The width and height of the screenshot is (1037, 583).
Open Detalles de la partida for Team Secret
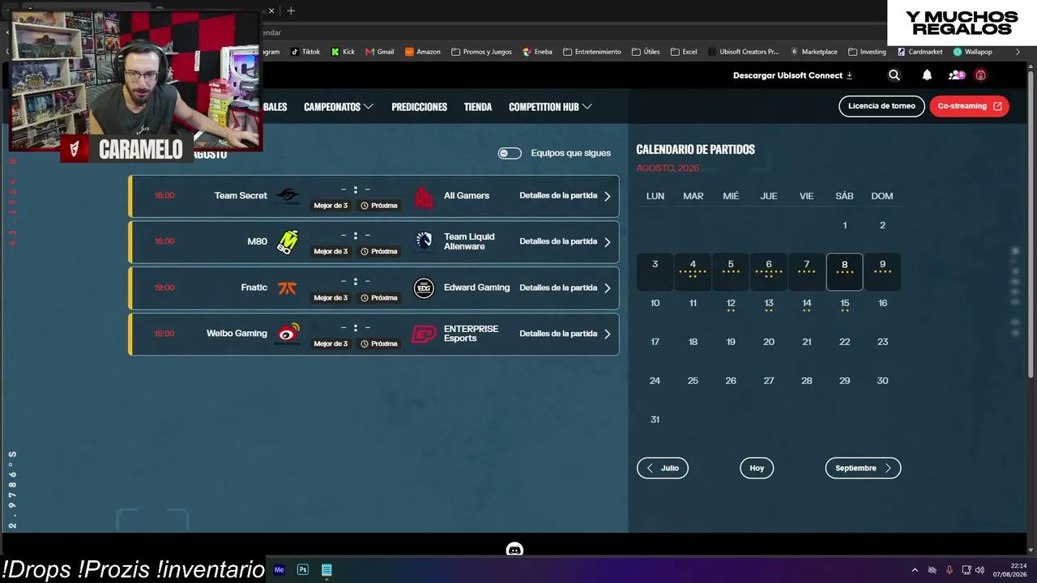(x=565, y=196)
